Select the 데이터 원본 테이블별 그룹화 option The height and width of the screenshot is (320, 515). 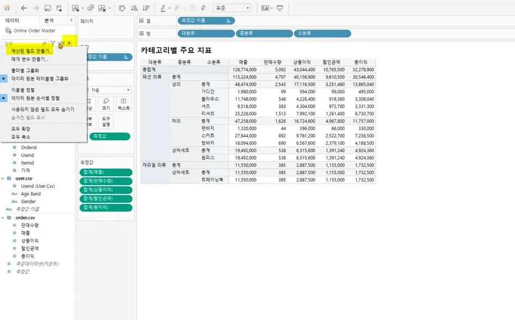39,78
